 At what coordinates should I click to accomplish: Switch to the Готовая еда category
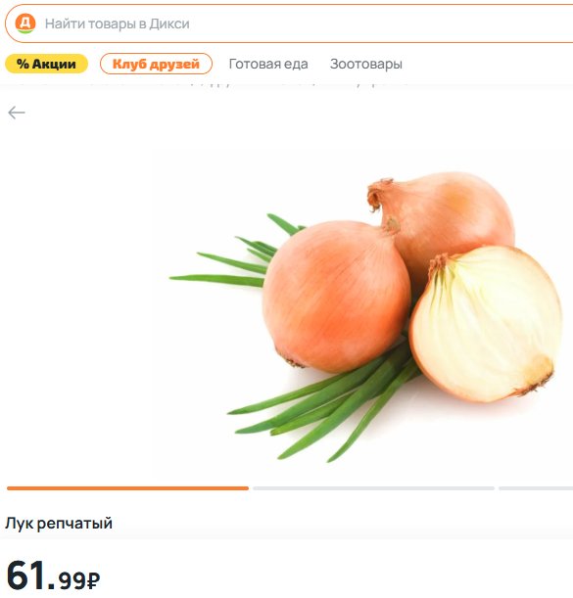(x=268, y=64)
